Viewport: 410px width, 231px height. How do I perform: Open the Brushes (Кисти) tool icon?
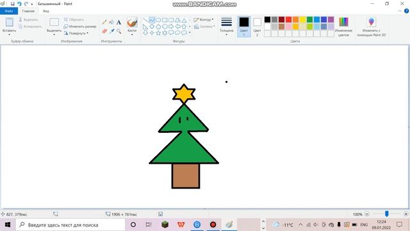click(132, 22)
